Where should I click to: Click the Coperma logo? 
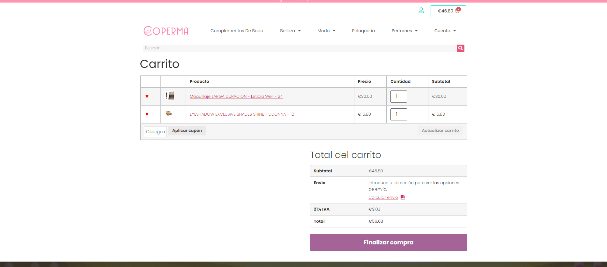click(166, 31)
